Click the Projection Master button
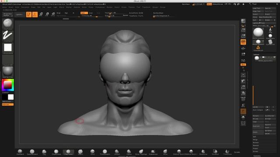280x157 pixels. (8, 14)
